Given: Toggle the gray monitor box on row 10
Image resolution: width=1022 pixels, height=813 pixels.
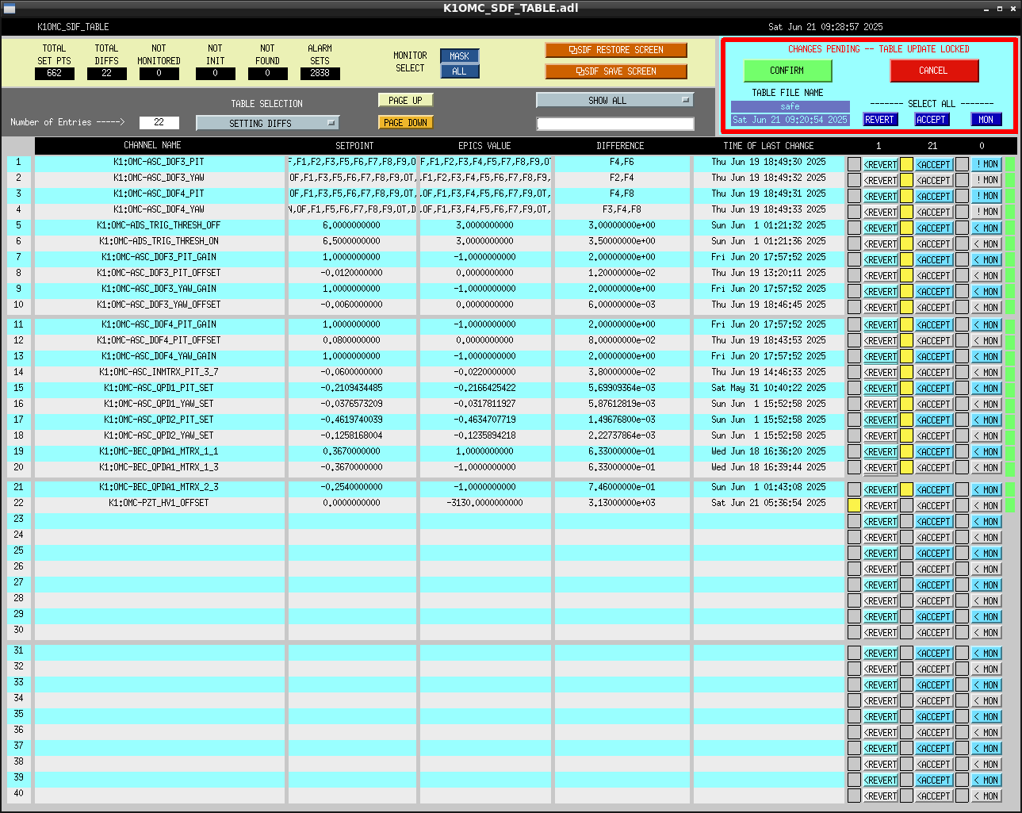Looking at the screenshot, I should point(962,307).
